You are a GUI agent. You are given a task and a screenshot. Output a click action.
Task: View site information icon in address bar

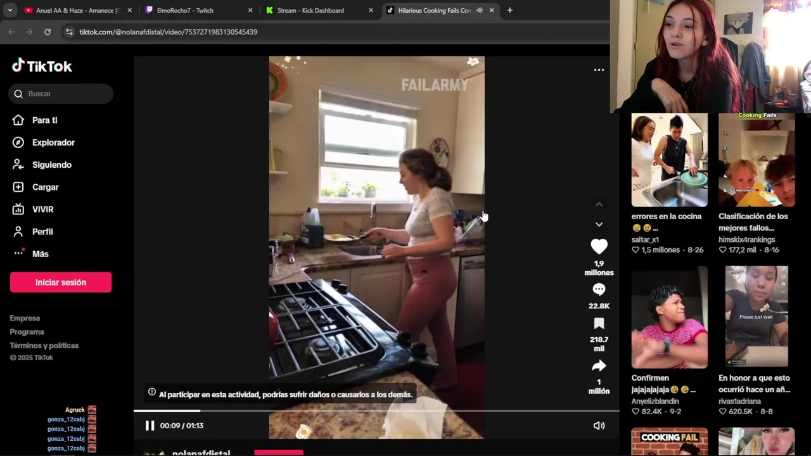(x=69, y=32)
